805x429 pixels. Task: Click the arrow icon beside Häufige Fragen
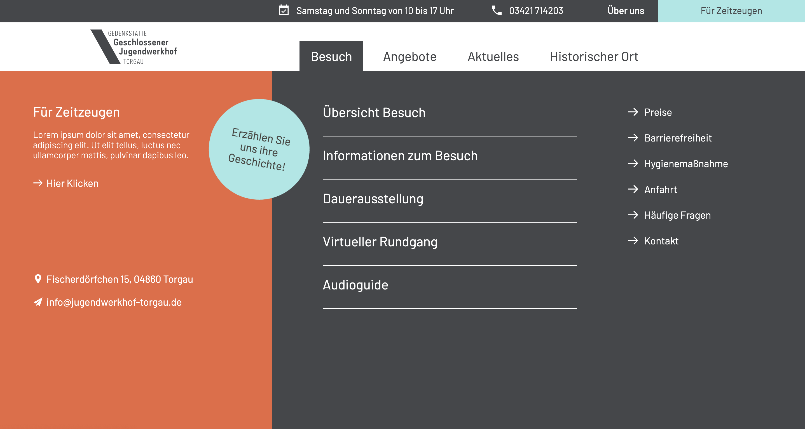pyautogui.click(x=633, y=215)
